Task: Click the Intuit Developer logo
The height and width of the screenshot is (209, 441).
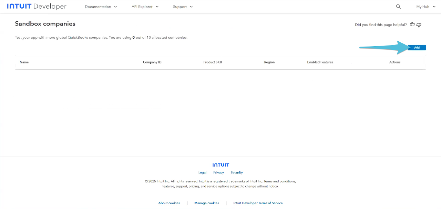Action: pyautogui.click(x=37, y=7)
